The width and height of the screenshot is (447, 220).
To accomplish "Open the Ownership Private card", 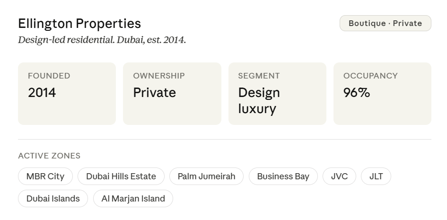I will [172, 94].
